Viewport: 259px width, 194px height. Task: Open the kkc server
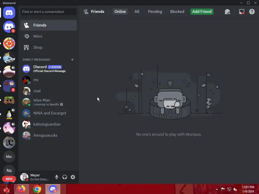point(9,157)
